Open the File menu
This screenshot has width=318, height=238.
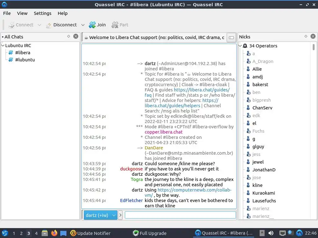pyautogui.click(x=7, y=13)
